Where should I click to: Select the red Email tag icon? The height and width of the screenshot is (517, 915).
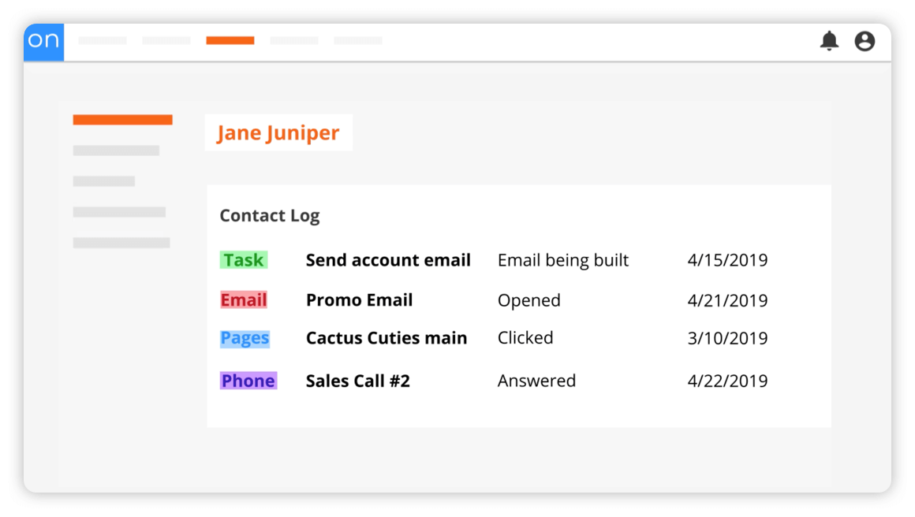243,299
